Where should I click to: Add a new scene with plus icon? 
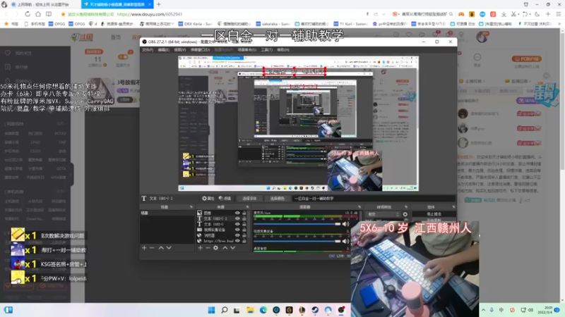click(x=144, y=248)
